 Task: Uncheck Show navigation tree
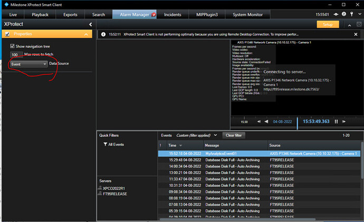(12, 46)
